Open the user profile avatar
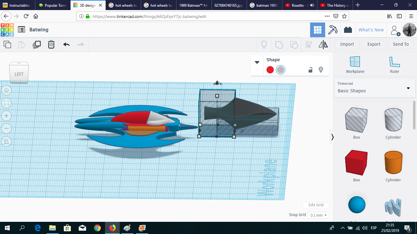 [409, 30]
